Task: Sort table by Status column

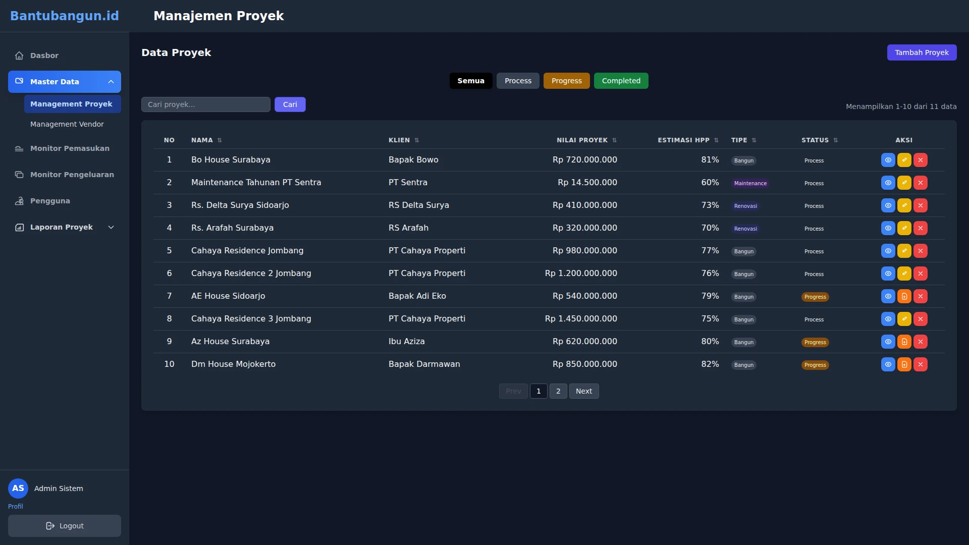Action: (x=820, y=140)
